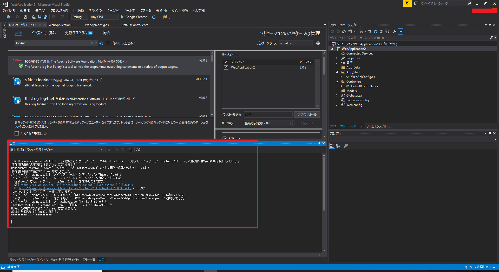
Task: Click ソース管理に追加 in the status bar
Action: pyautogui.click(x=480, y=267)
